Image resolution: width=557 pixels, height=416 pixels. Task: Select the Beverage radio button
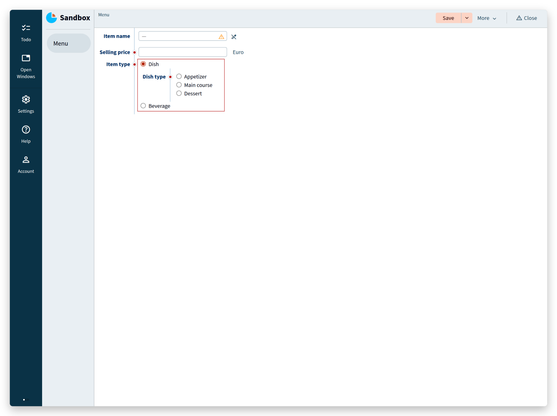143,106
